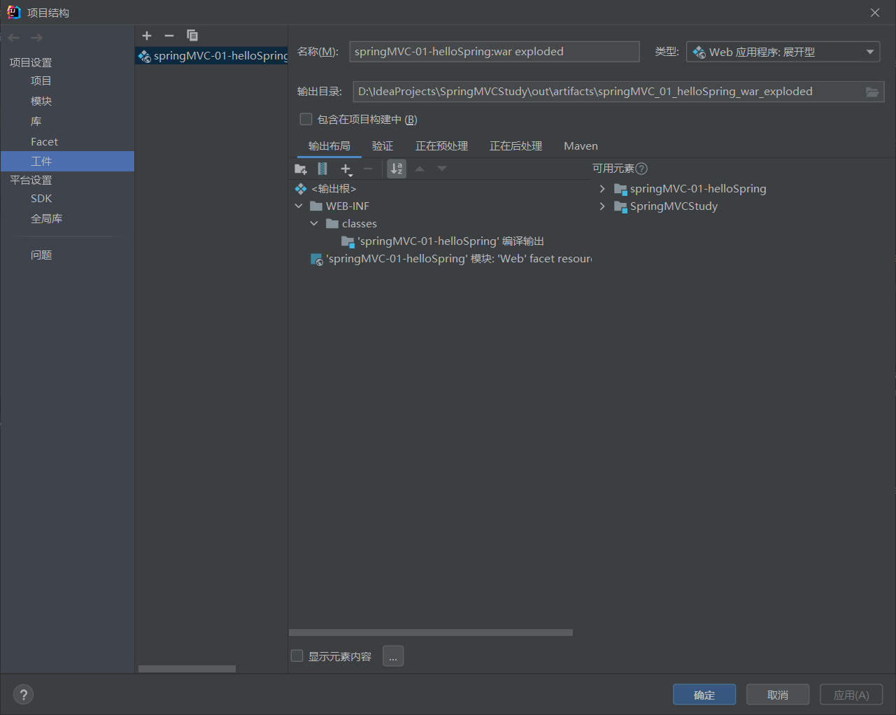This screenshot has width=896, height=715.
Task: Browse for output directory folder
Action: [872, 92]
